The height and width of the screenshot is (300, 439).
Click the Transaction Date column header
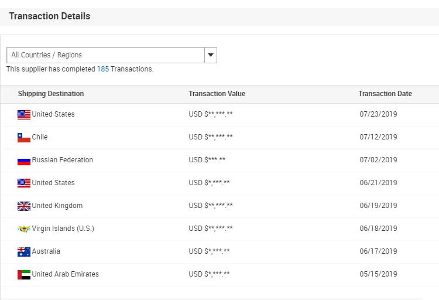(x=385, y=94)
